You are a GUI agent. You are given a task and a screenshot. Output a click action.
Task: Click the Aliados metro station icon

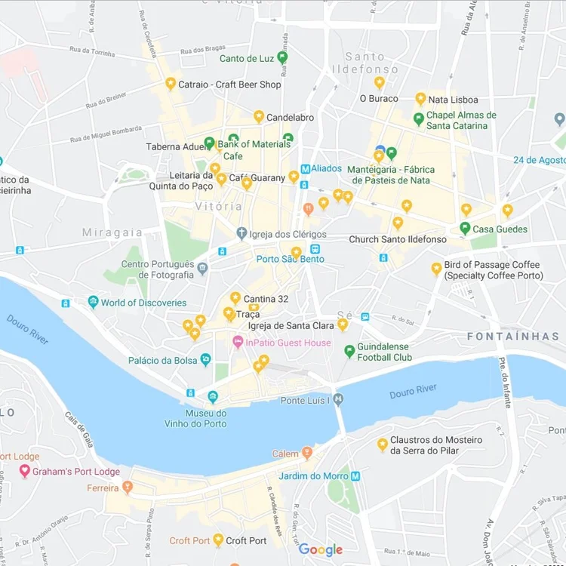tap(306, 168)
